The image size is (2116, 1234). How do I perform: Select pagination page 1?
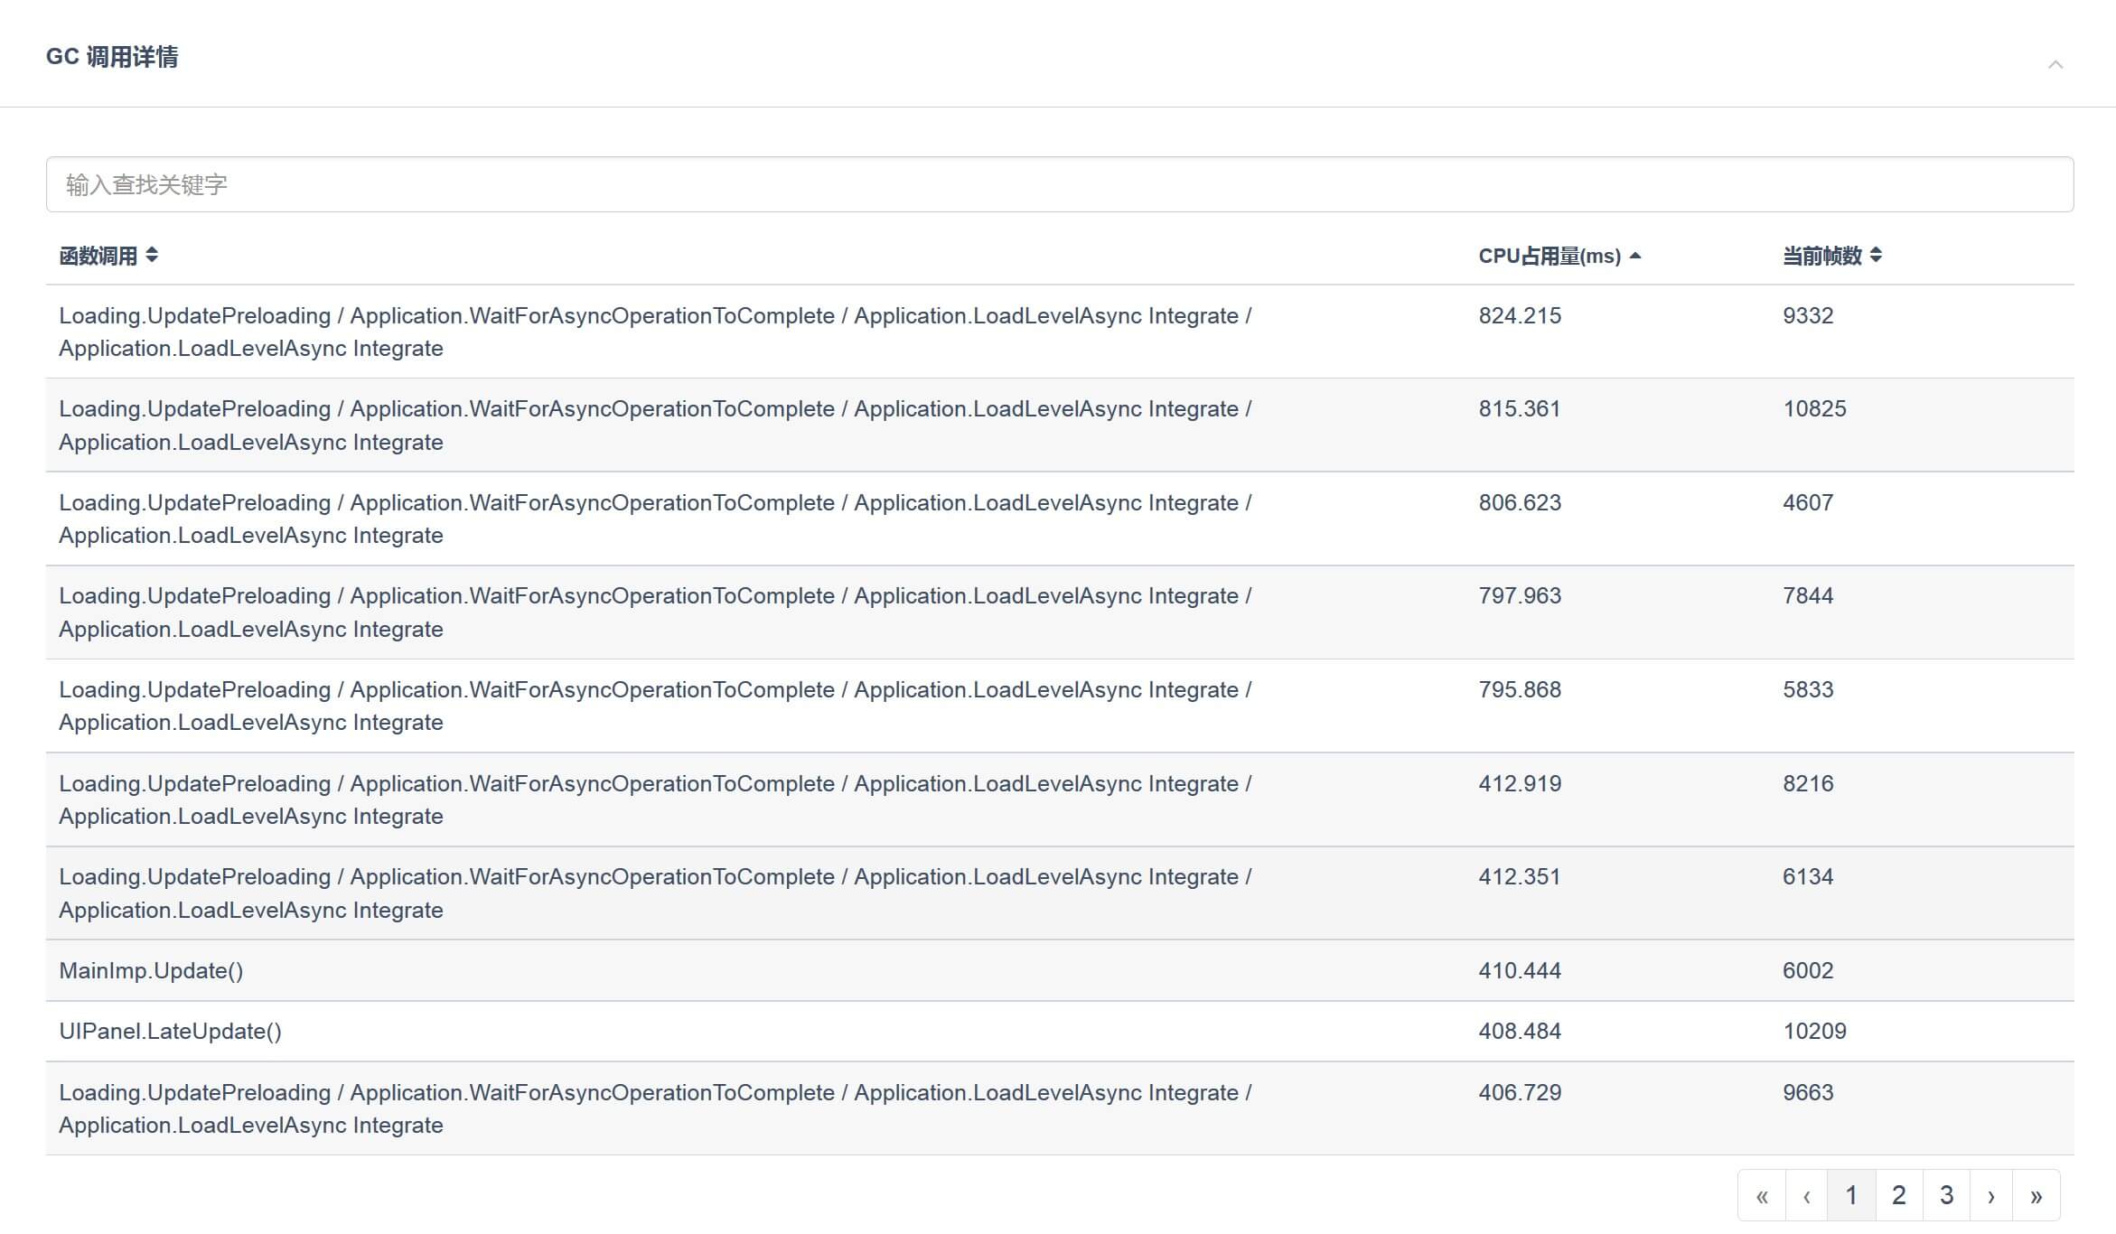pyautogui.click(x=1851, y=1196)
